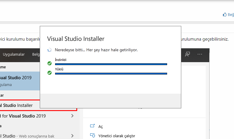The image size is (234, 139).
Task: Click the Yüklü install progress bar
Action: (111, 74)
